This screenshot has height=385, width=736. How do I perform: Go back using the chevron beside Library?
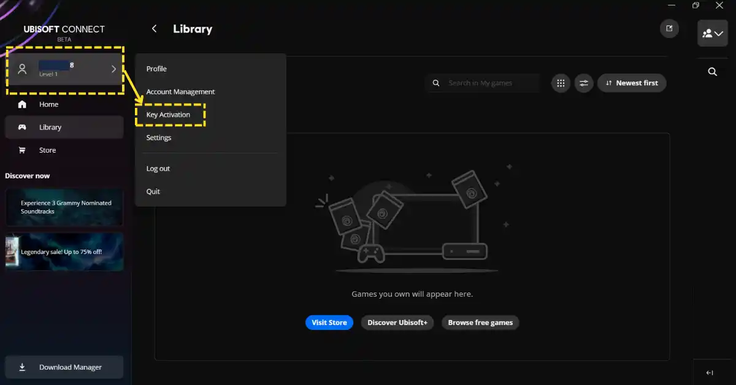coord(154,28)
